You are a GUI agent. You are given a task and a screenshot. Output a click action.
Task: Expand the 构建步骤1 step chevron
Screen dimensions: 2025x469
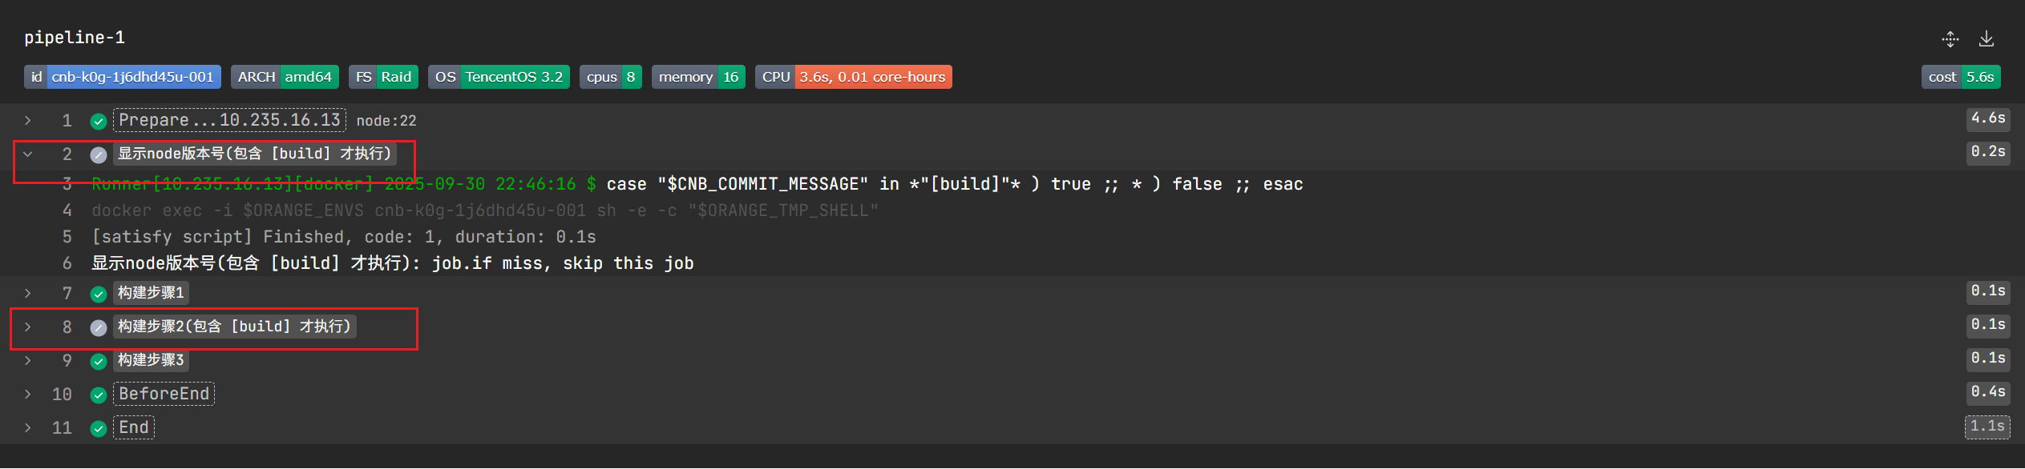point(28,294)
